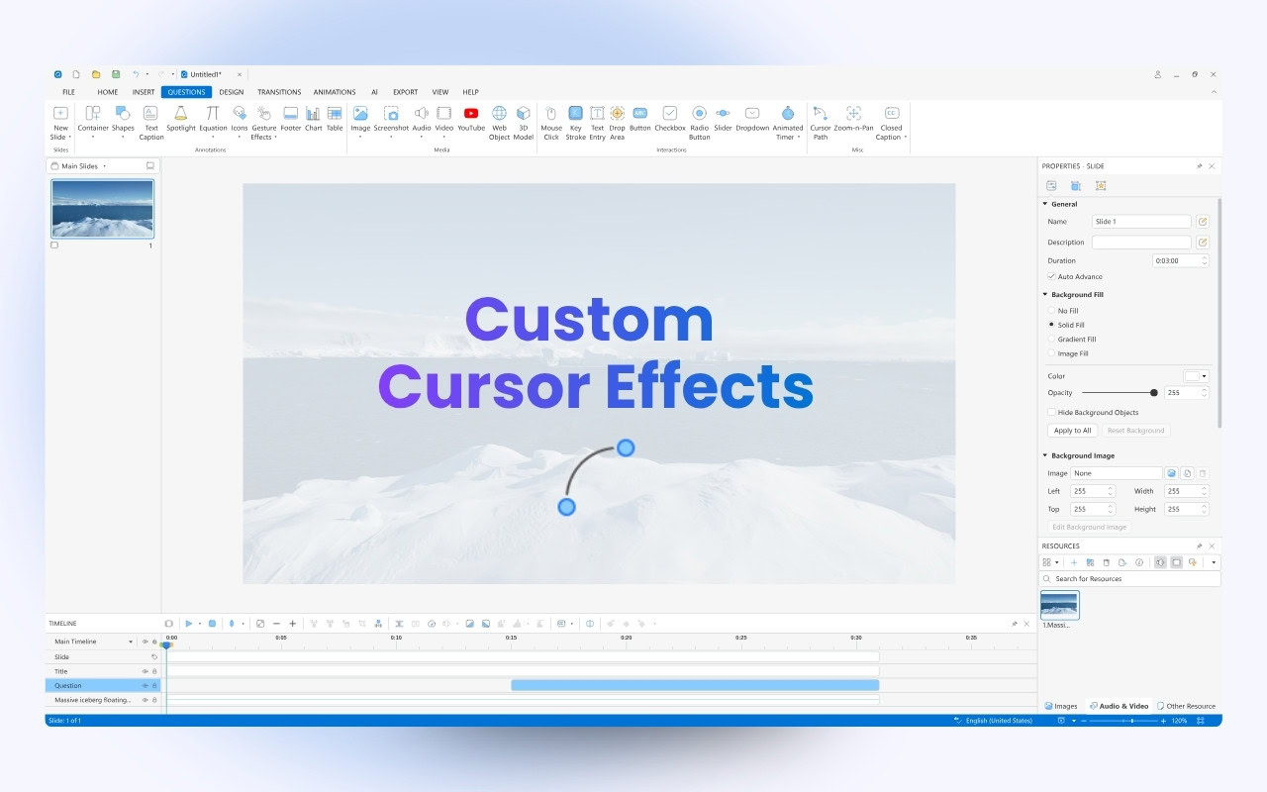
Task: Switch to Audio & Video resources tab
Action: tap(1120, 706)
